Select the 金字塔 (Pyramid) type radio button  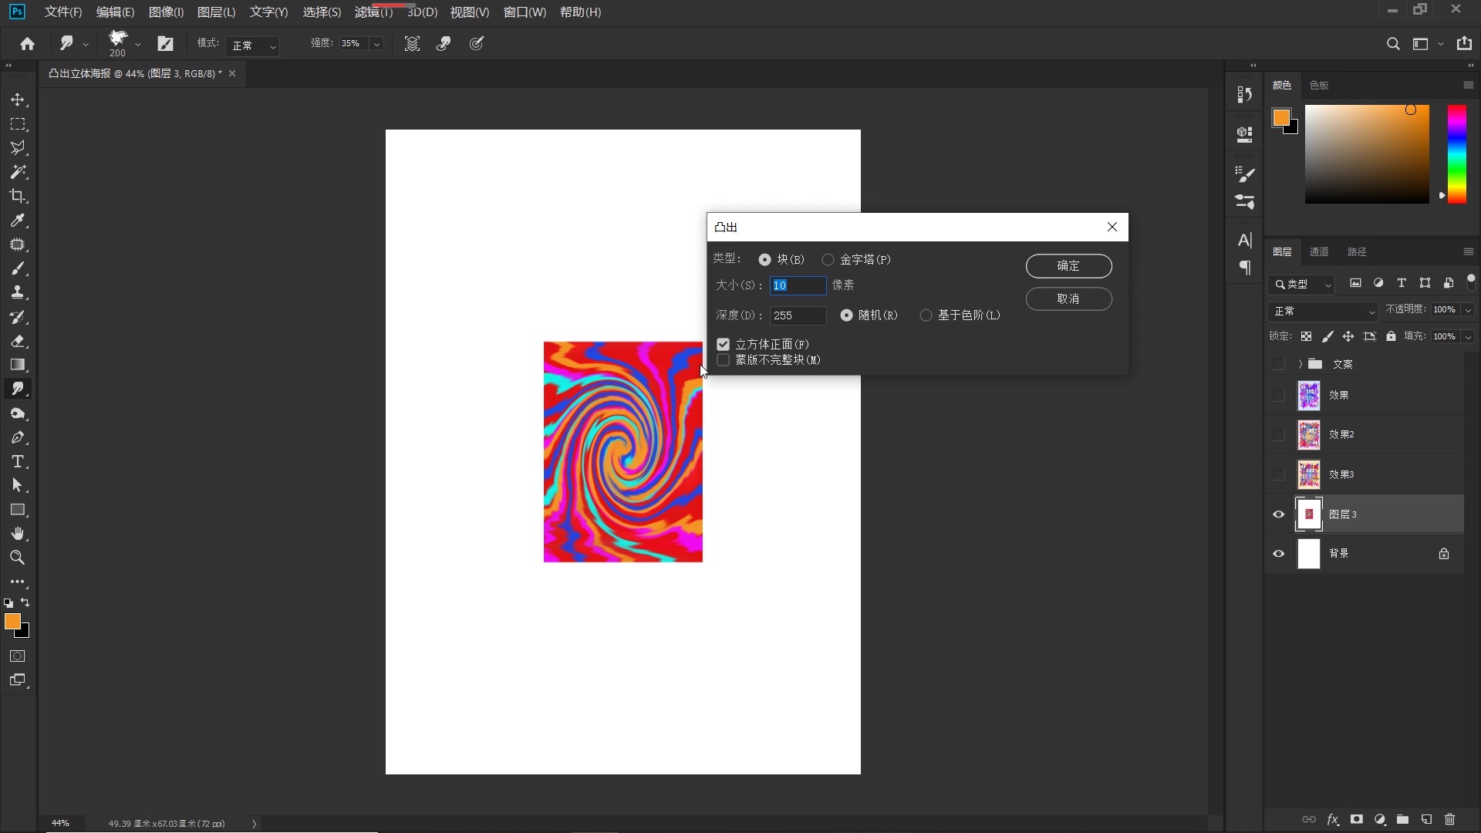pyautogui.click(x=828, y=260)
